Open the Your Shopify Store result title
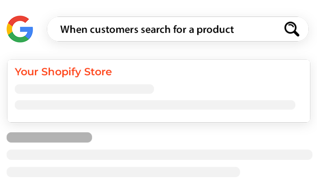The width and height of the screenshot is (317, 185). tap(63, 72)
